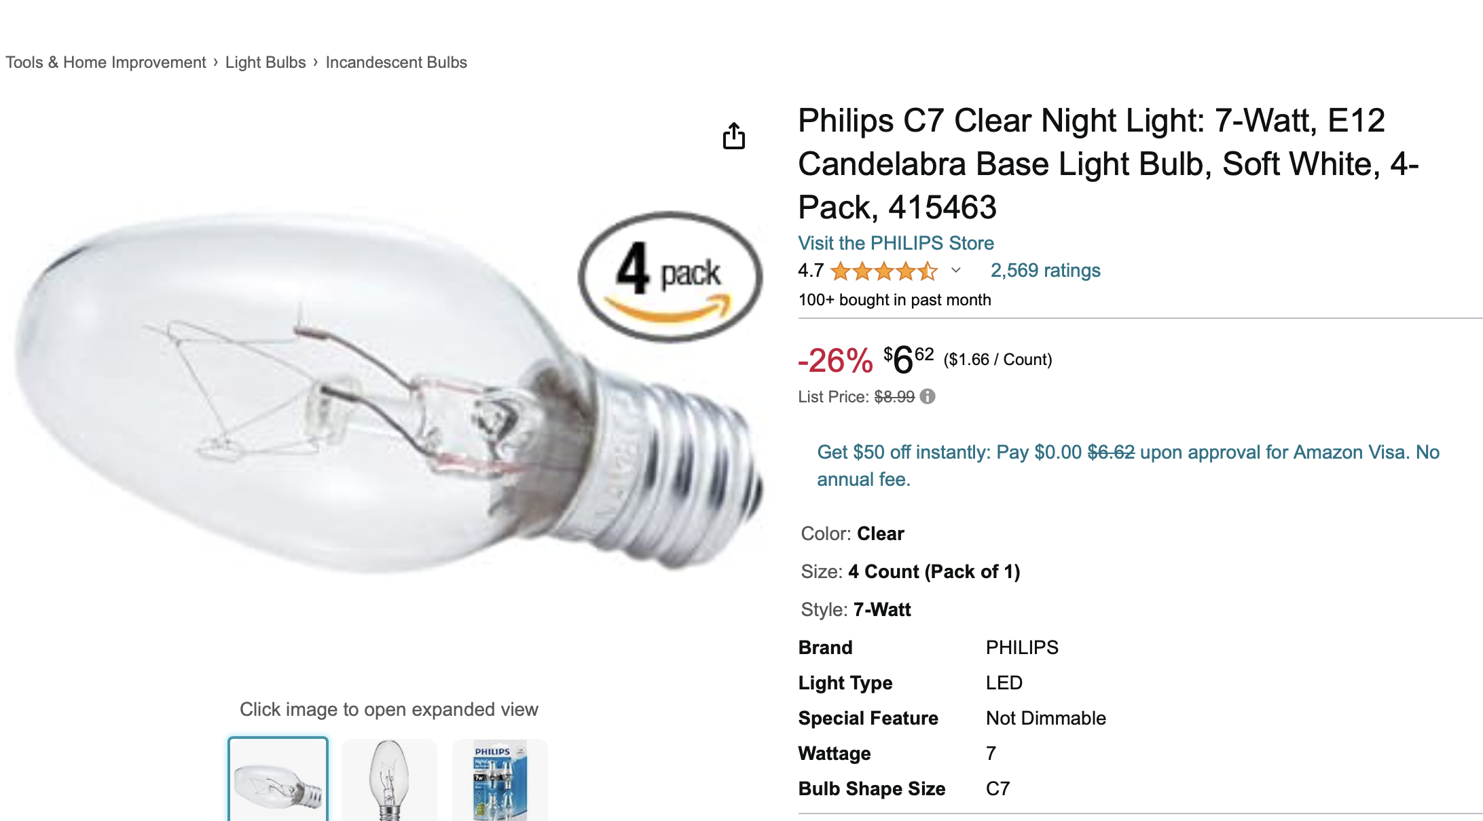Go to Light Bulbs breadcrumb category

pos(266,62)
